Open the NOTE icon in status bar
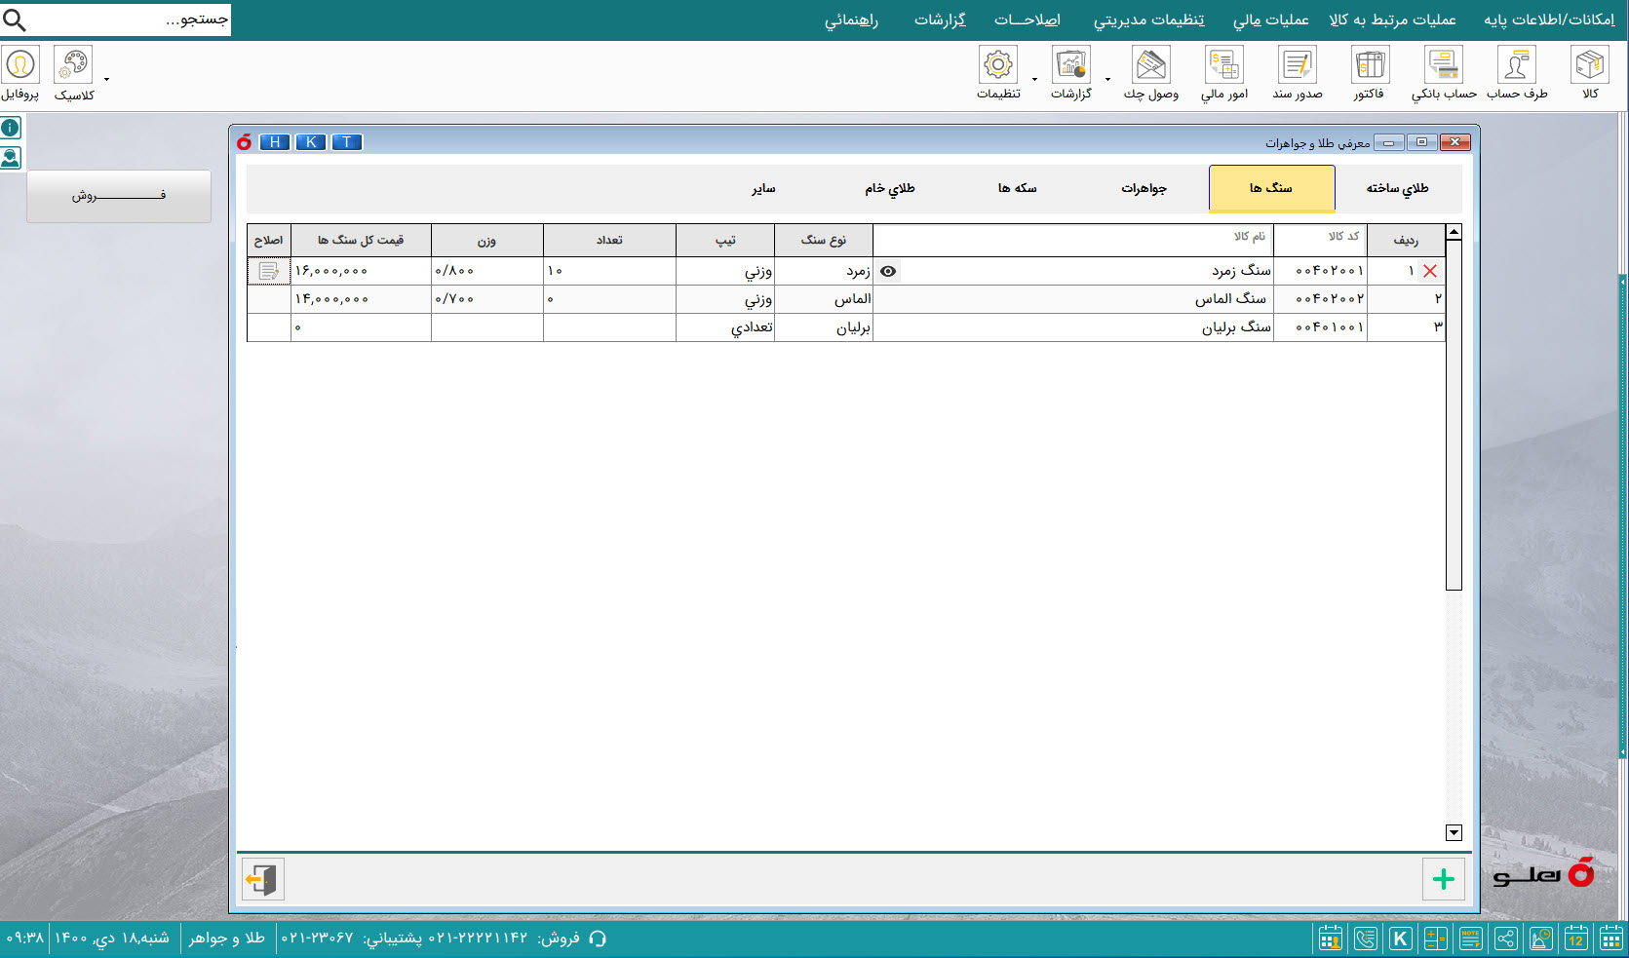This screenshot has height=958, width=1629. [x=1470, y=939]
